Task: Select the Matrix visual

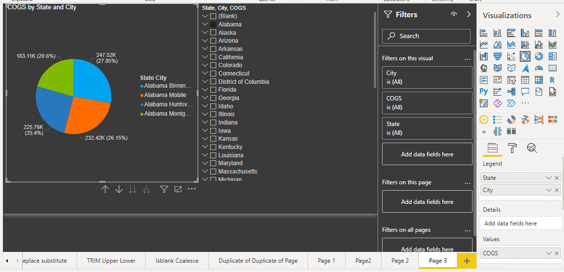Action: [539, 79]
